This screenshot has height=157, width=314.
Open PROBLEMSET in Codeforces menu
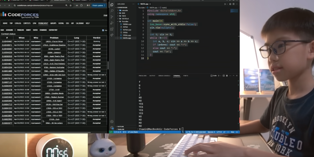[x=43, y=23]
